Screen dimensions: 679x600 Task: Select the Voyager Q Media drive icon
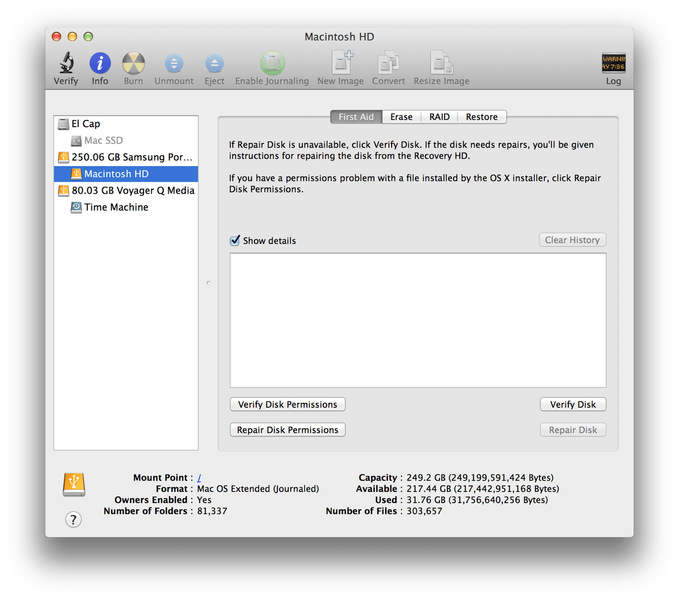click(x=63, y=191)
